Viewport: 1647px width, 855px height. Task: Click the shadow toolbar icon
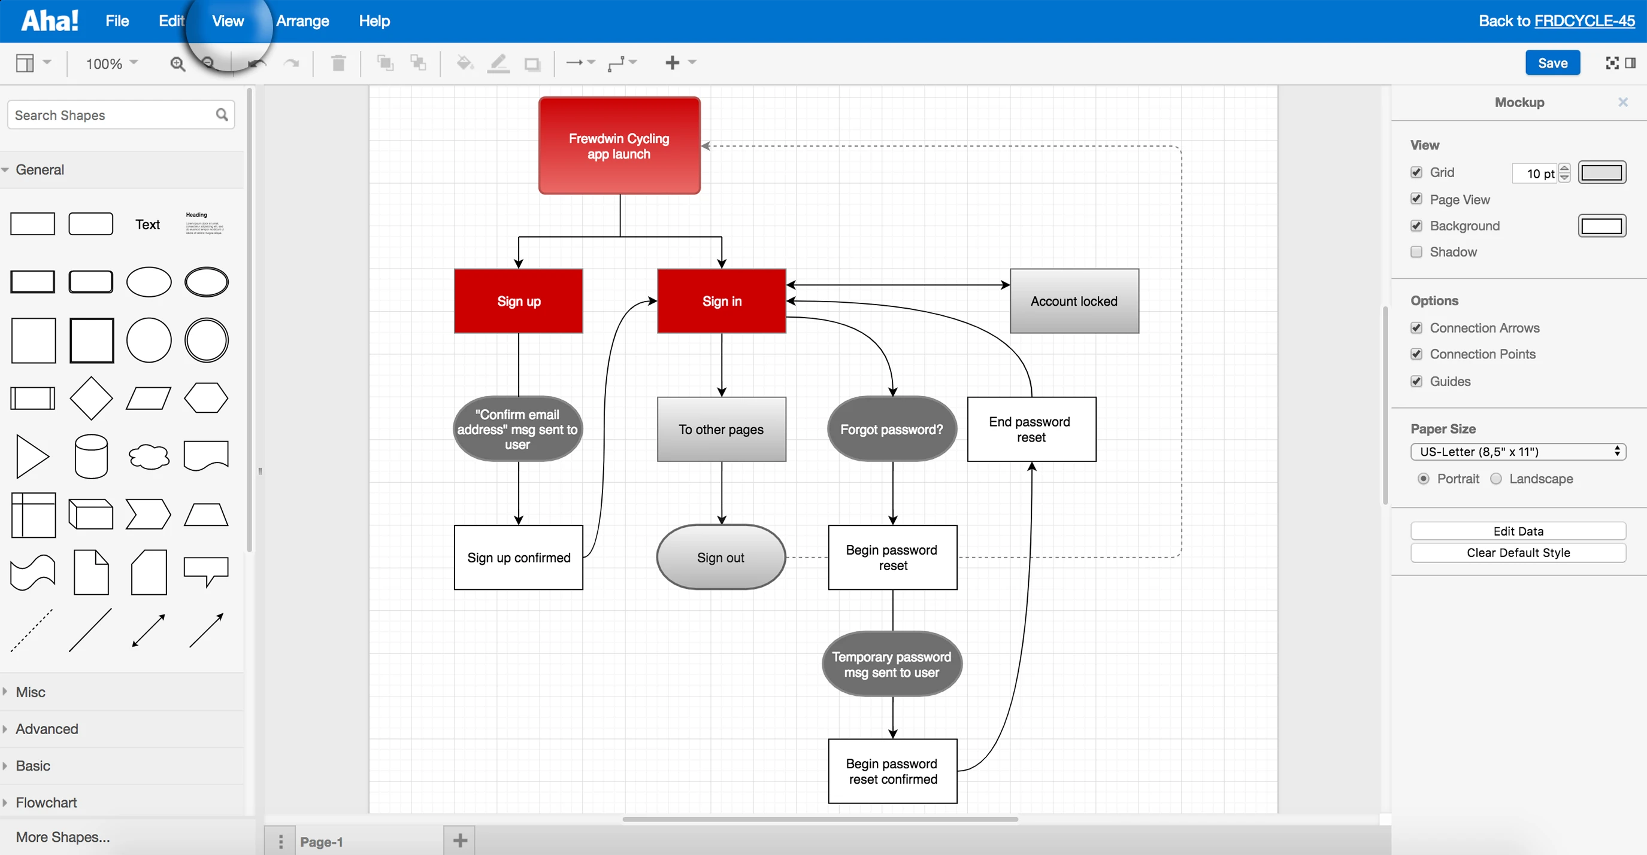pyautogui.click(x=532, y=63)
